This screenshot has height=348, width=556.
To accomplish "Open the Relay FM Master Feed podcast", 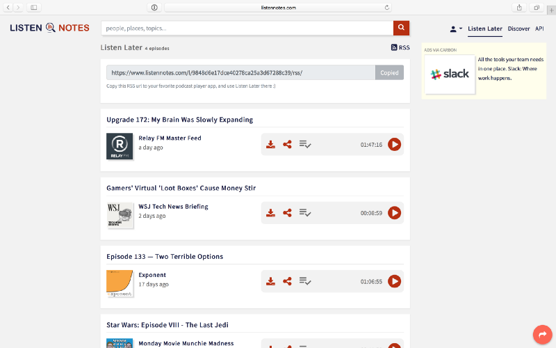I will 170,138.
